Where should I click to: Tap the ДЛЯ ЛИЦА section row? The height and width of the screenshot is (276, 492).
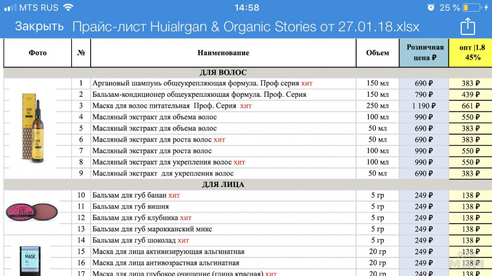(x=223, y=185)
